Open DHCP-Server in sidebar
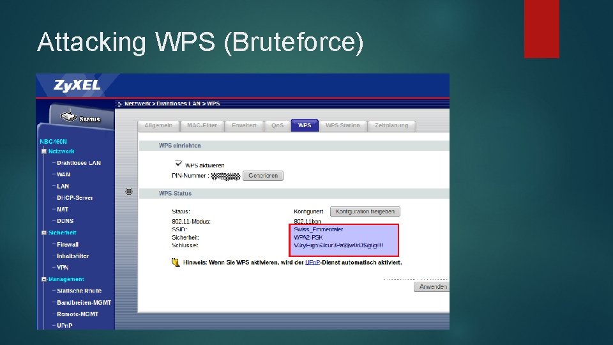This screenshot has height=345, width=613. click(75, 198)
